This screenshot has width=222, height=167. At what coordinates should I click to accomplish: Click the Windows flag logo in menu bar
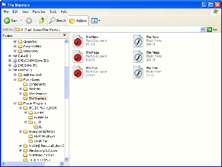(216, 12)
